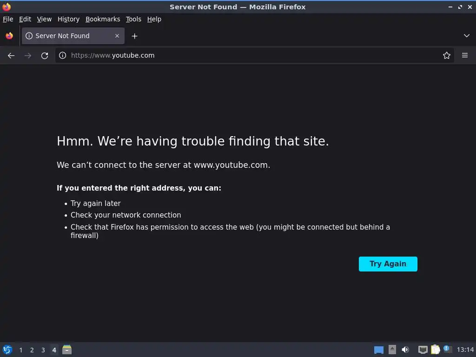Open the View menu
476x357 pixels.
(44, 19)
